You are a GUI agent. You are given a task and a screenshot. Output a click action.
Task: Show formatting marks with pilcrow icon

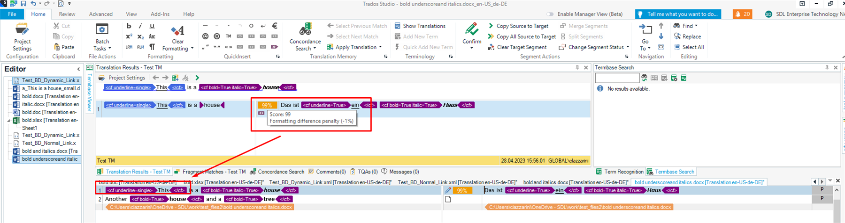pyautogui.click(x=152, y=47)
